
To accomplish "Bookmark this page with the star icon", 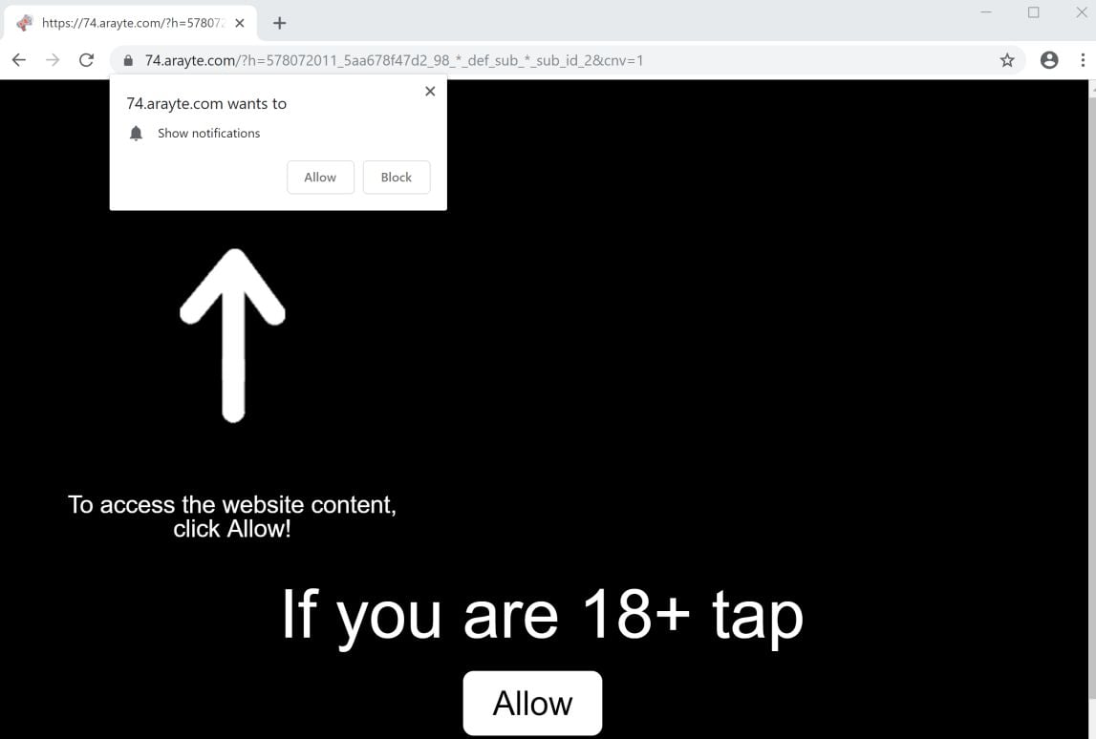I will click(1006, 60).
